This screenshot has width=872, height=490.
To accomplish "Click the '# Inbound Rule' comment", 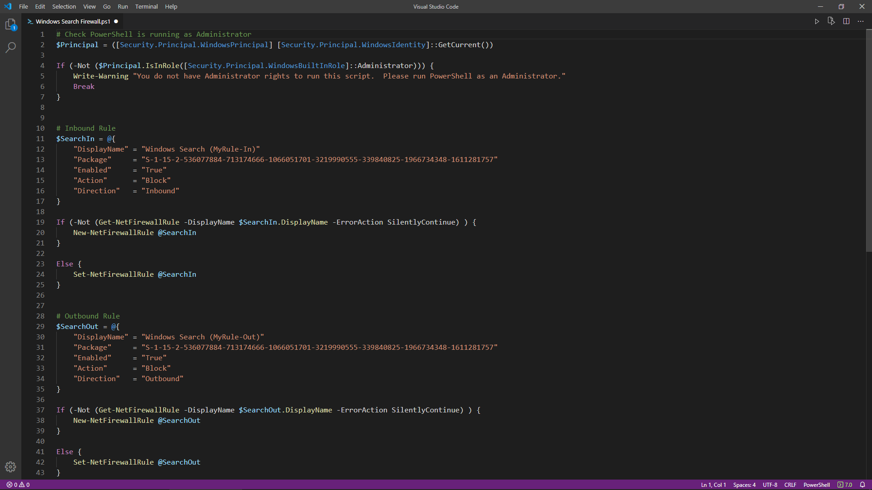I will [x=86, y=128].
